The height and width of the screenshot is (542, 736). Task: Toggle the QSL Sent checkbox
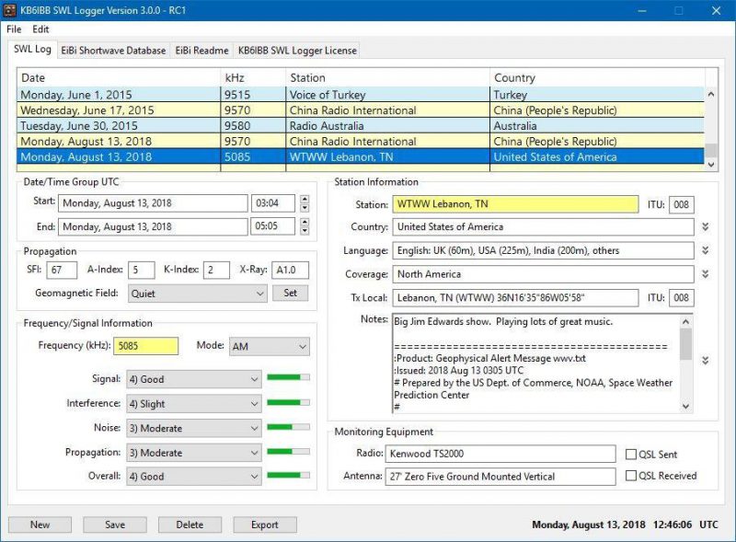tap(631, 455)
